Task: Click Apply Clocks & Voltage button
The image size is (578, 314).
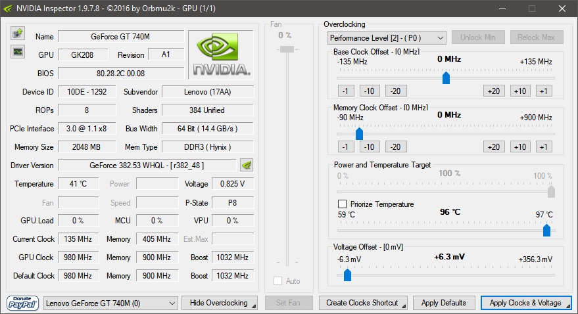Action: 527,303
